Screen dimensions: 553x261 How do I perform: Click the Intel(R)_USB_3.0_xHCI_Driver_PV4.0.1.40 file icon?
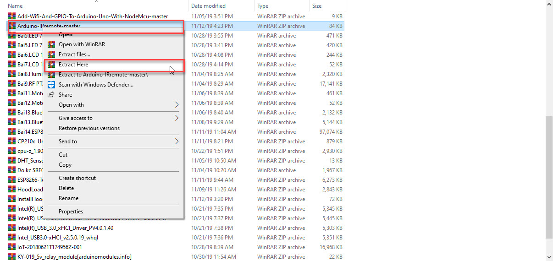point(12,228)
